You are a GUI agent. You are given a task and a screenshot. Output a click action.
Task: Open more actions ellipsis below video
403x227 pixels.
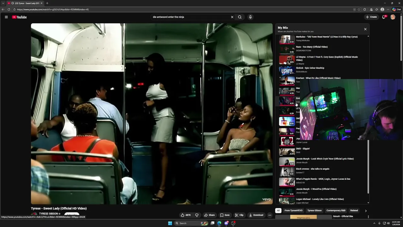pos(270,215)
